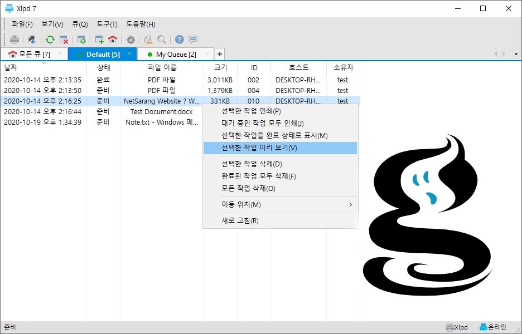522x334 pixels.
Task: Choose 선택한 작업 미리 보기(V)
Action: (x=280, y=148)
